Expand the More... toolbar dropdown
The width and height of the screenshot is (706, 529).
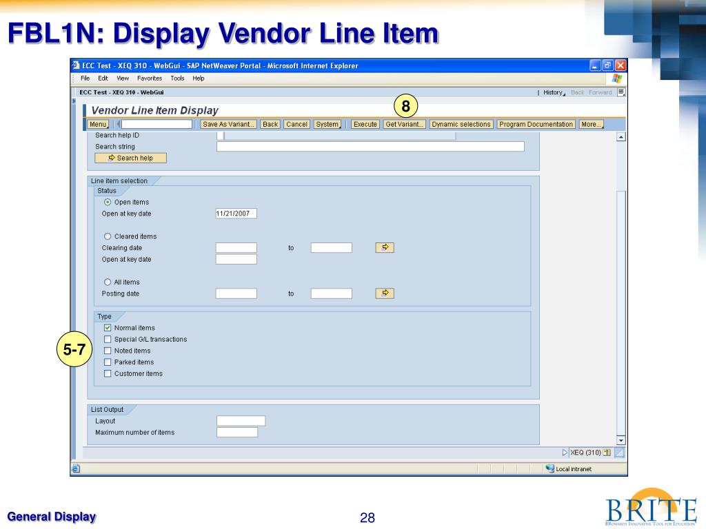(x=591, y=124)
